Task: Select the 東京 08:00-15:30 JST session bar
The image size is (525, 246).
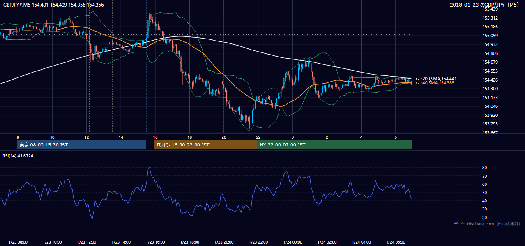Action: point(82,145)
